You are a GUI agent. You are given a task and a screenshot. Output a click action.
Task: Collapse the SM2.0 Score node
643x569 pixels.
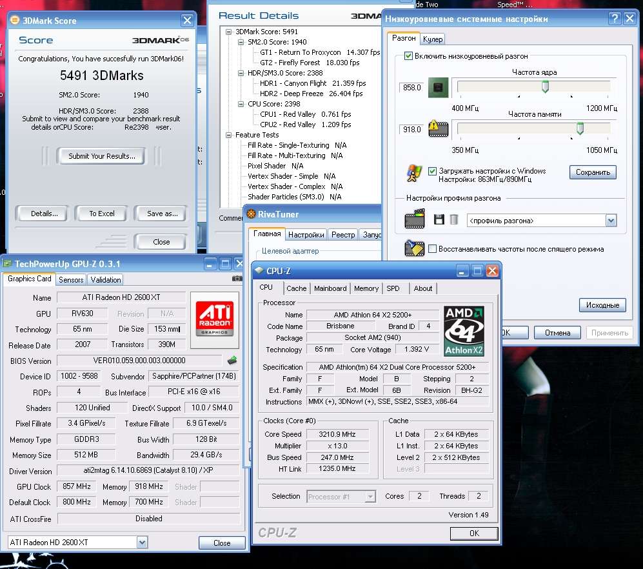(x=241, y=42)
